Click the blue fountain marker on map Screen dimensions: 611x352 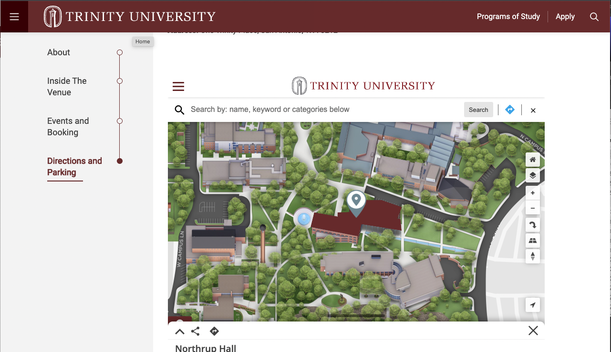[304, 219]
